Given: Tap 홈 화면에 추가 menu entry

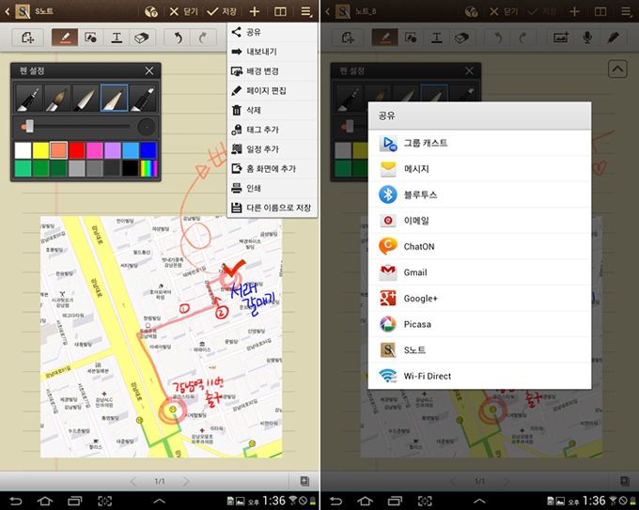Looking at the screenshot, I should point(270,168).
